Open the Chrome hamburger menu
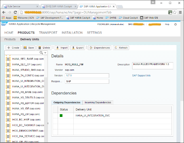184x143 pixels. 180,12
